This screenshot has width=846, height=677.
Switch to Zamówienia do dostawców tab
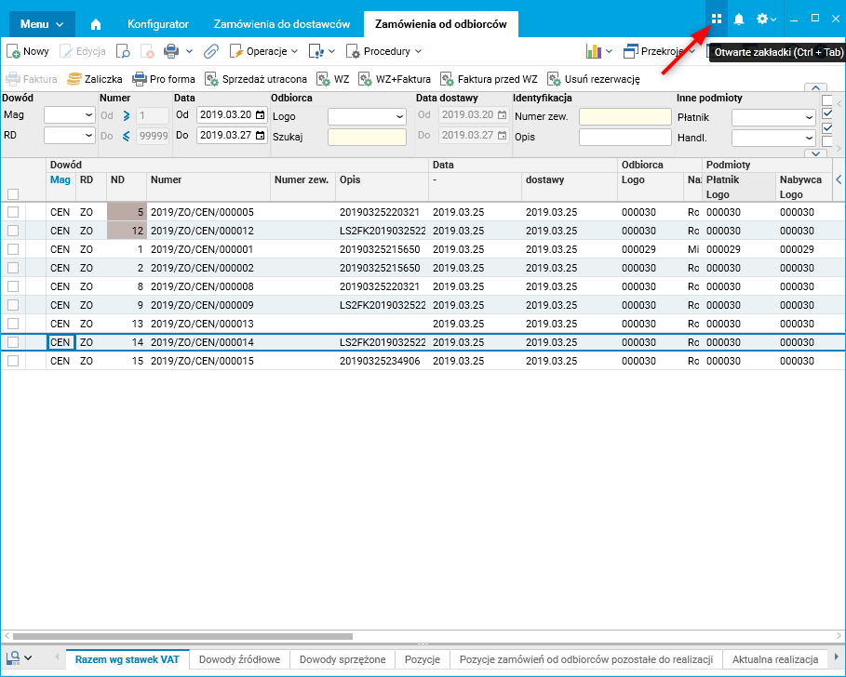pyautogui.click(x=281, y=24)
